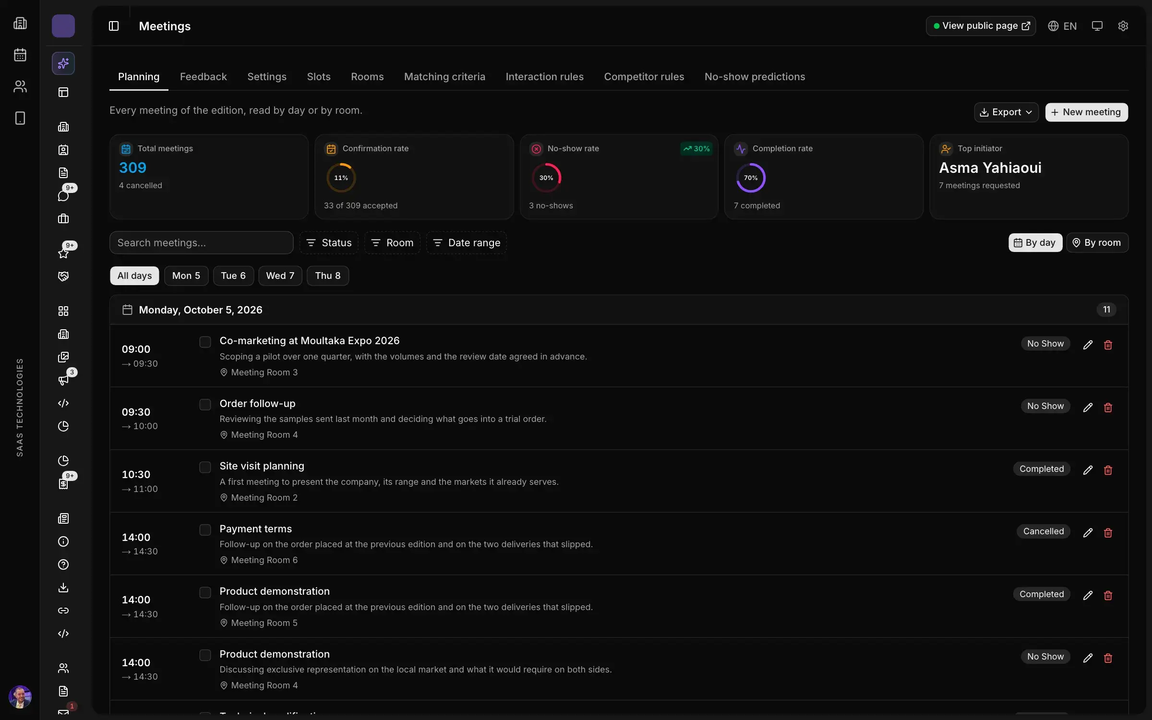Open the Status filter
Image resolution: width=1152 pixels, height=720 pixels.
click(x=329, y=243)
